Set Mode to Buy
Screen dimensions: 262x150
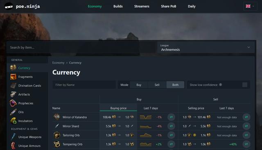139,85
